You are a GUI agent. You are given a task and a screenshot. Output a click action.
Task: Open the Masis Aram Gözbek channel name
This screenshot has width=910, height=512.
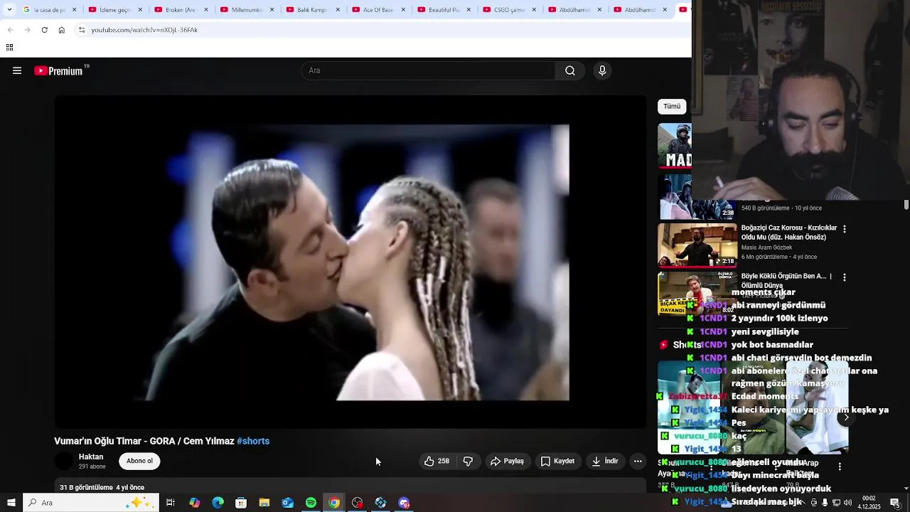tap(766, 247)
